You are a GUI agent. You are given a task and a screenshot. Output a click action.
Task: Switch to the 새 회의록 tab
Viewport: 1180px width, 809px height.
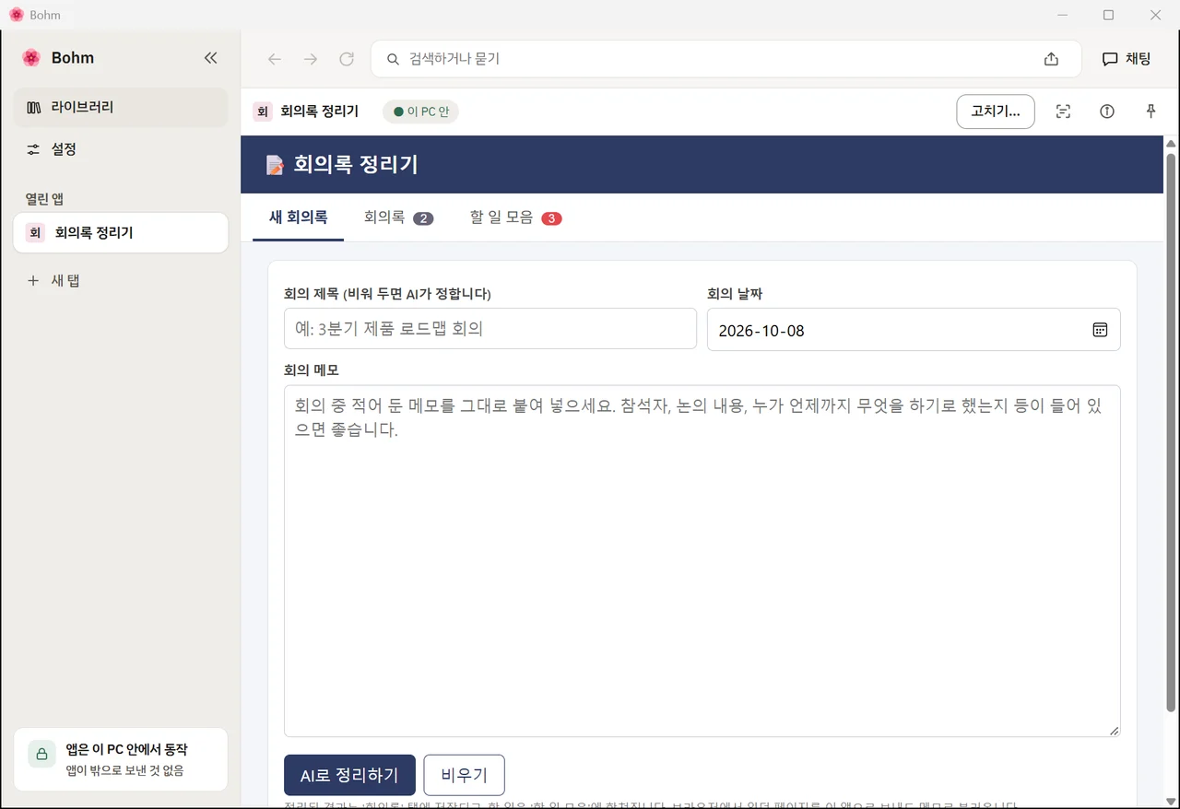coord(298,217)
